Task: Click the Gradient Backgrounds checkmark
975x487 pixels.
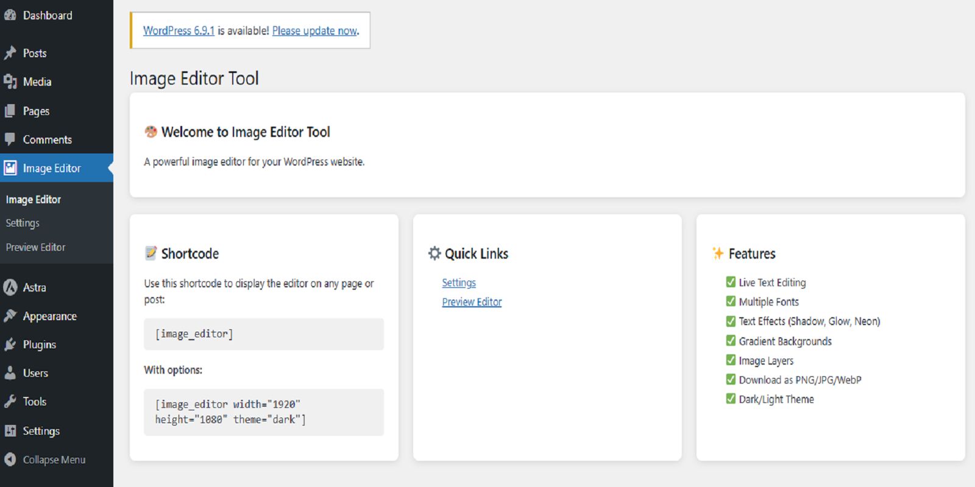Action: [x=731, y=341]
